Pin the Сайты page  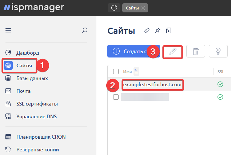click(158, 31)
